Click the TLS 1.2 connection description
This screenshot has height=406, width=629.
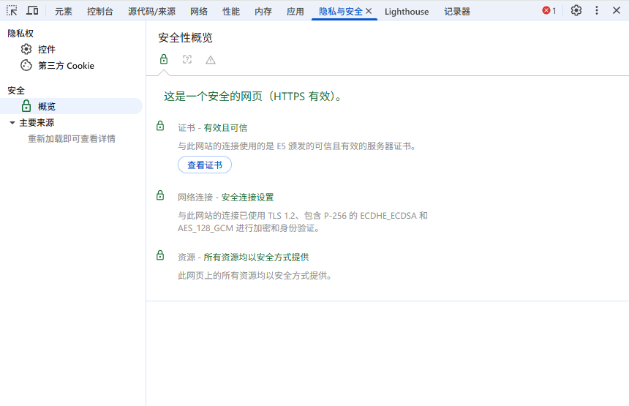(x=303, y=222)
